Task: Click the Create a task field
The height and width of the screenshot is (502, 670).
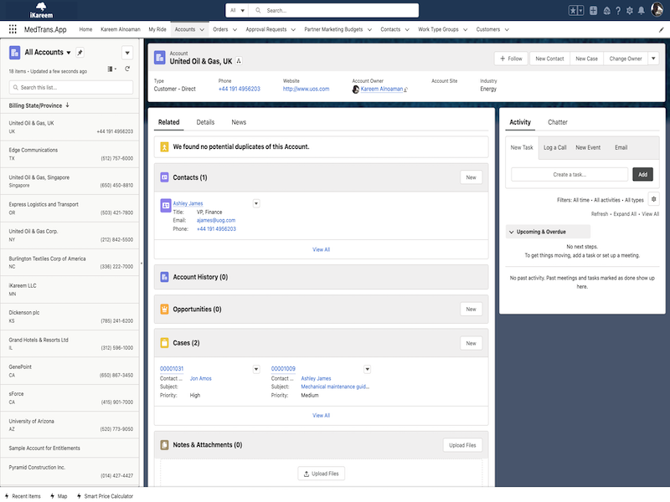Action: tap(569, 174)
